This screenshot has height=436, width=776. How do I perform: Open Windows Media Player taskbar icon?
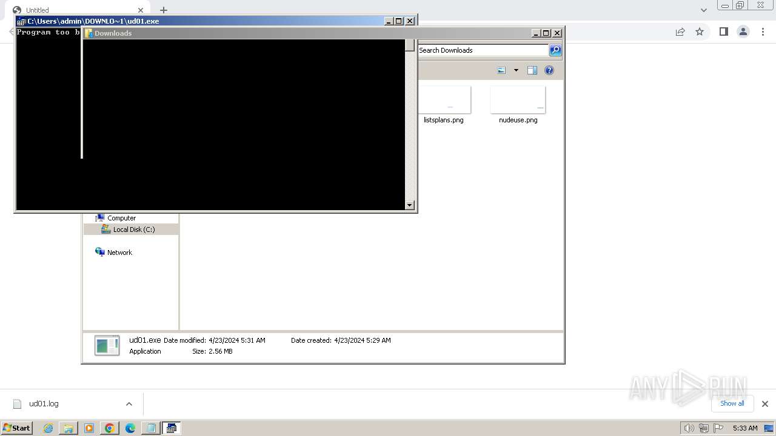tap(89, 428)
